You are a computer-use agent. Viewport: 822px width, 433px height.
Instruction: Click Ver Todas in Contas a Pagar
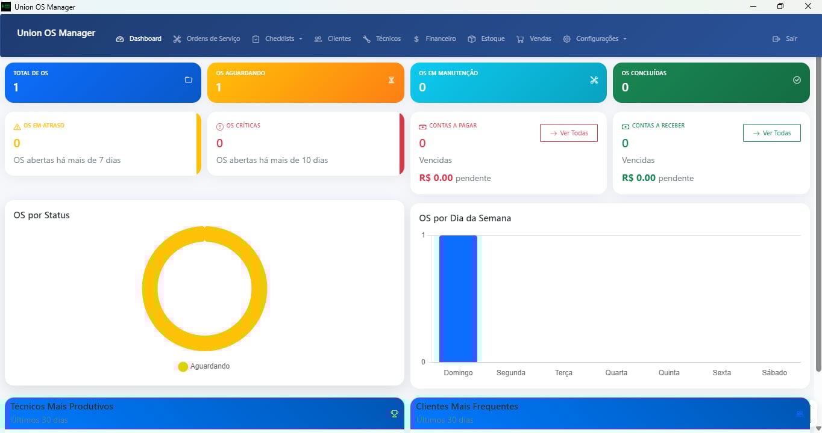click(568, 133)
